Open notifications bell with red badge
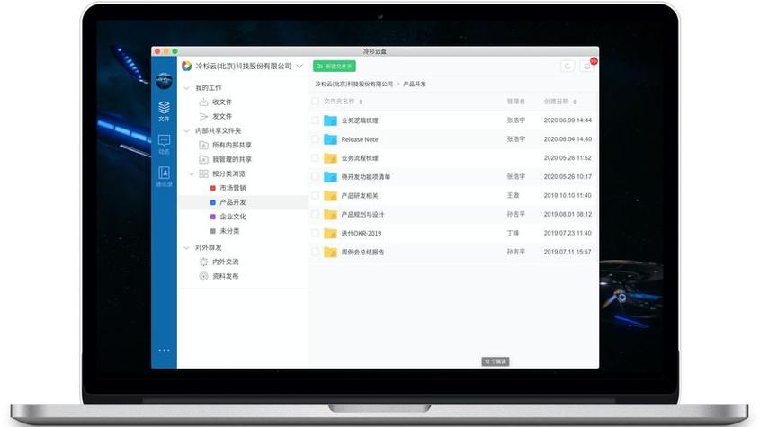Image resolution: width=760 pixels, height=427 pixels. tap(587, 66)
